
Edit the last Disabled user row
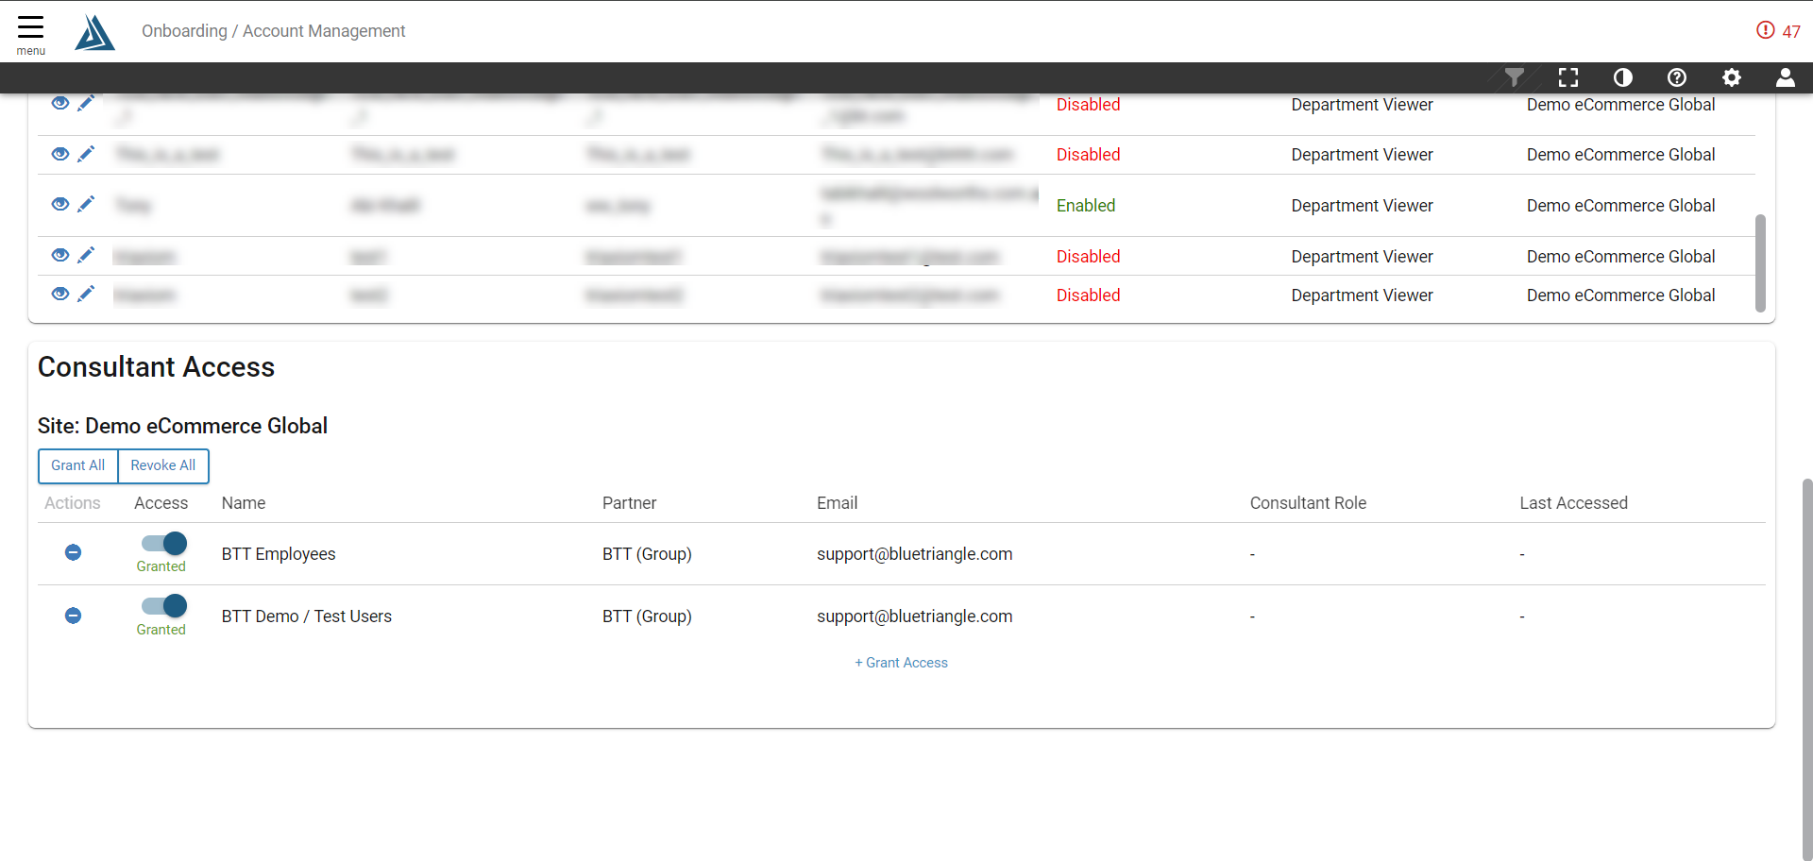click(86, 294)
